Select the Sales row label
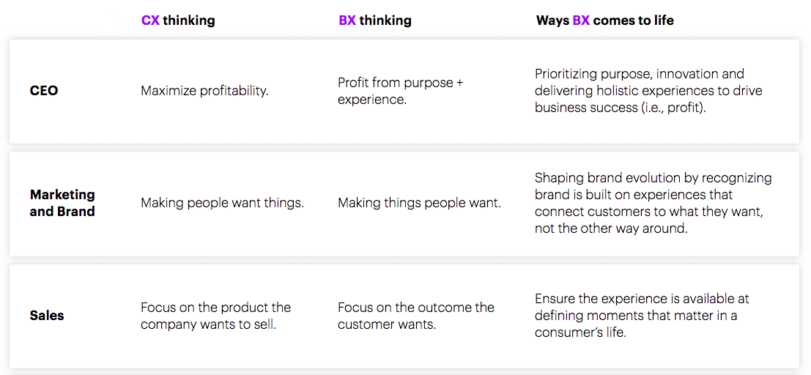Screen dimensions: 811x375 pos(47,316)
